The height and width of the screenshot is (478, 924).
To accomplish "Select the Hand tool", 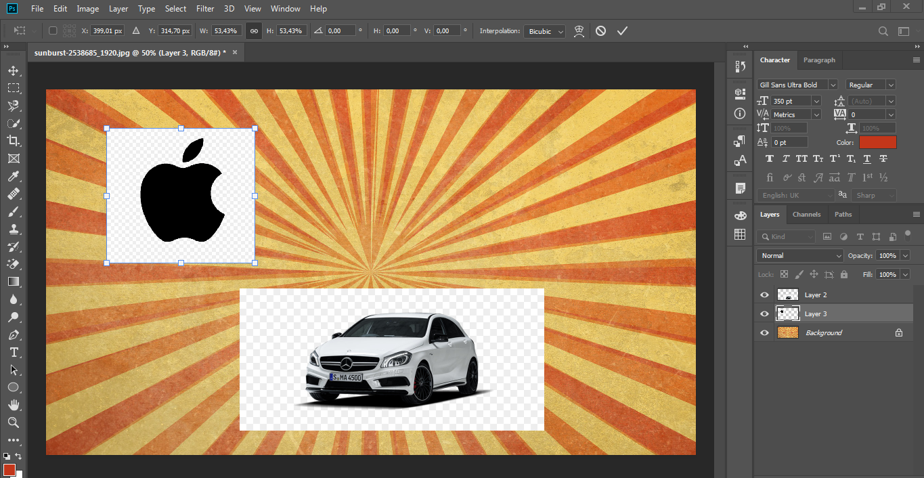I will (13, 405).
